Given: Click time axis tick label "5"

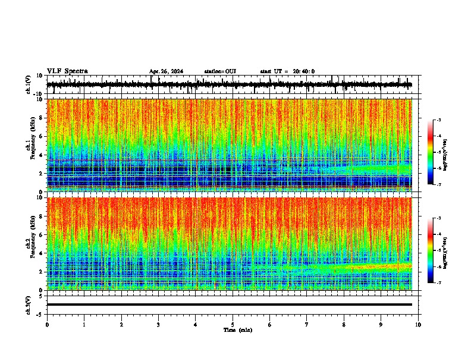Looking at the screenshot, I should (x=233, y=325).
